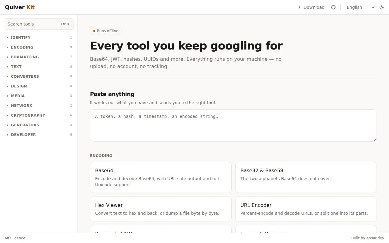Click the ENCODING section heading

(x=101, y=156)
